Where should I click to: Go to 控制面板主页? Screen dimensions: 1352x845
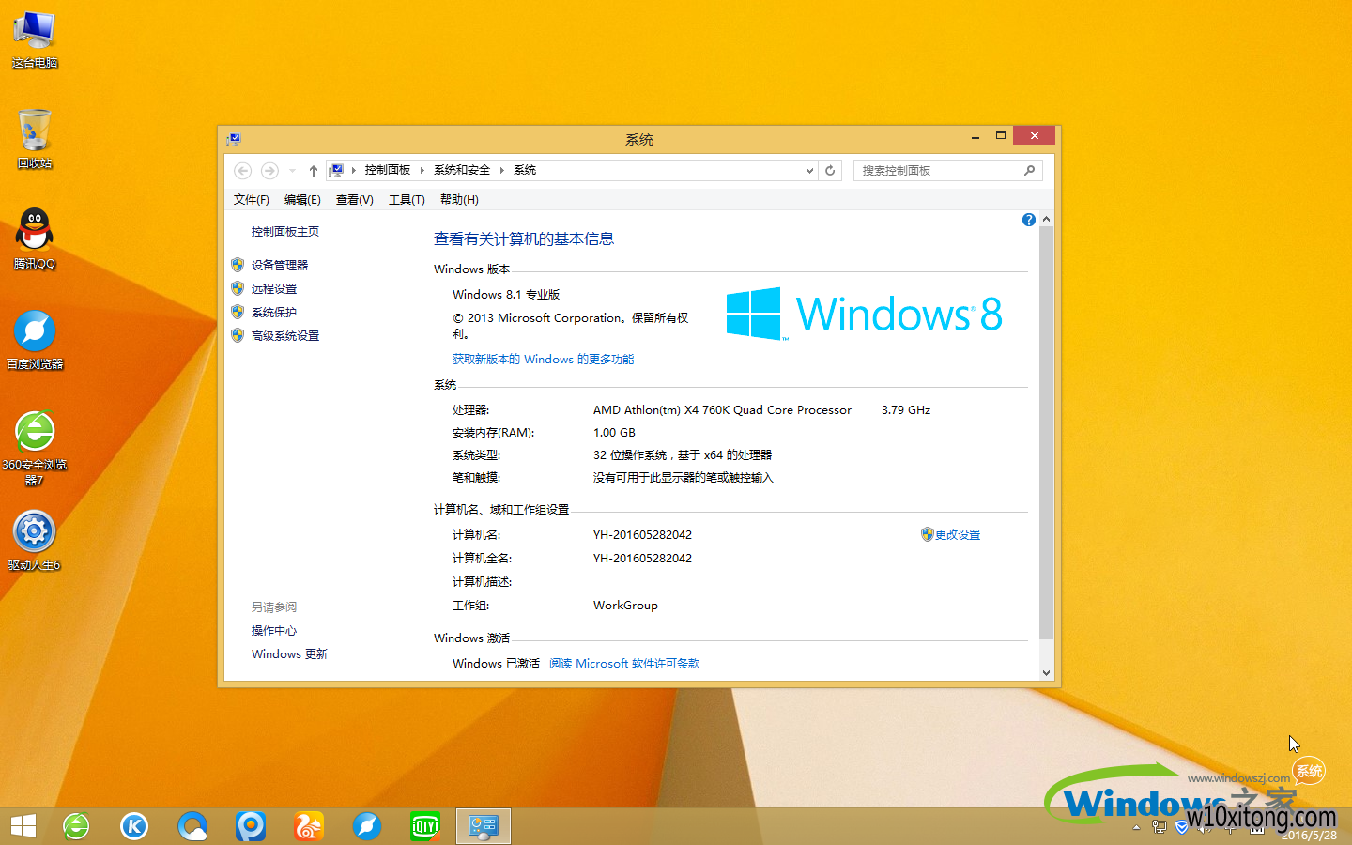click(285, 231)
